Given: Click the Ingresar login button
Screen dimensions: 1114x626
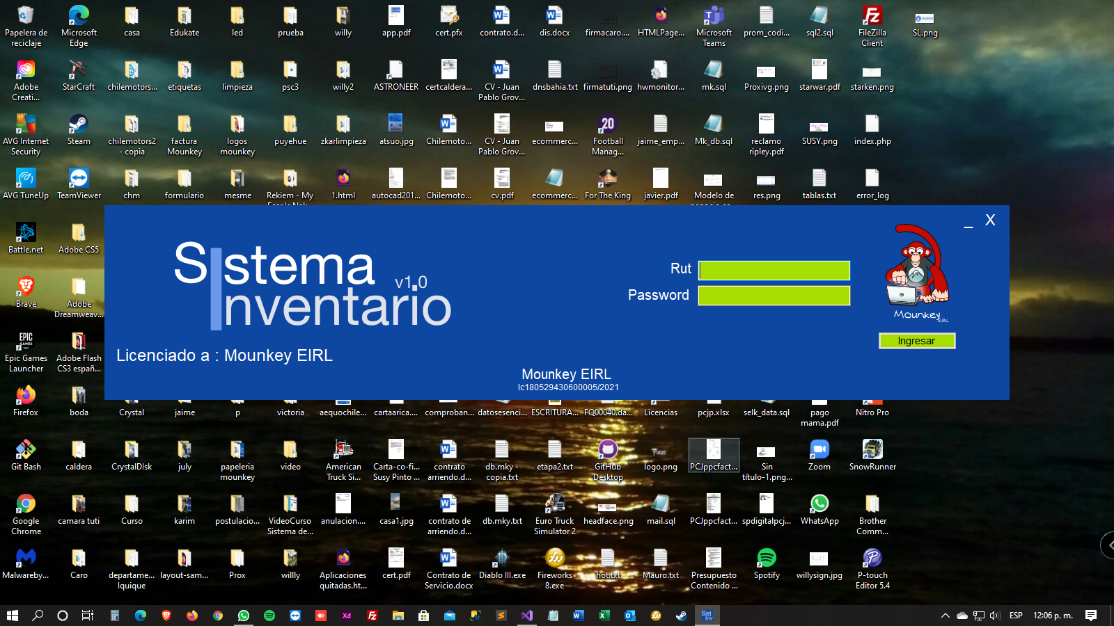Looking at the screenshot, I should (916, 341).
